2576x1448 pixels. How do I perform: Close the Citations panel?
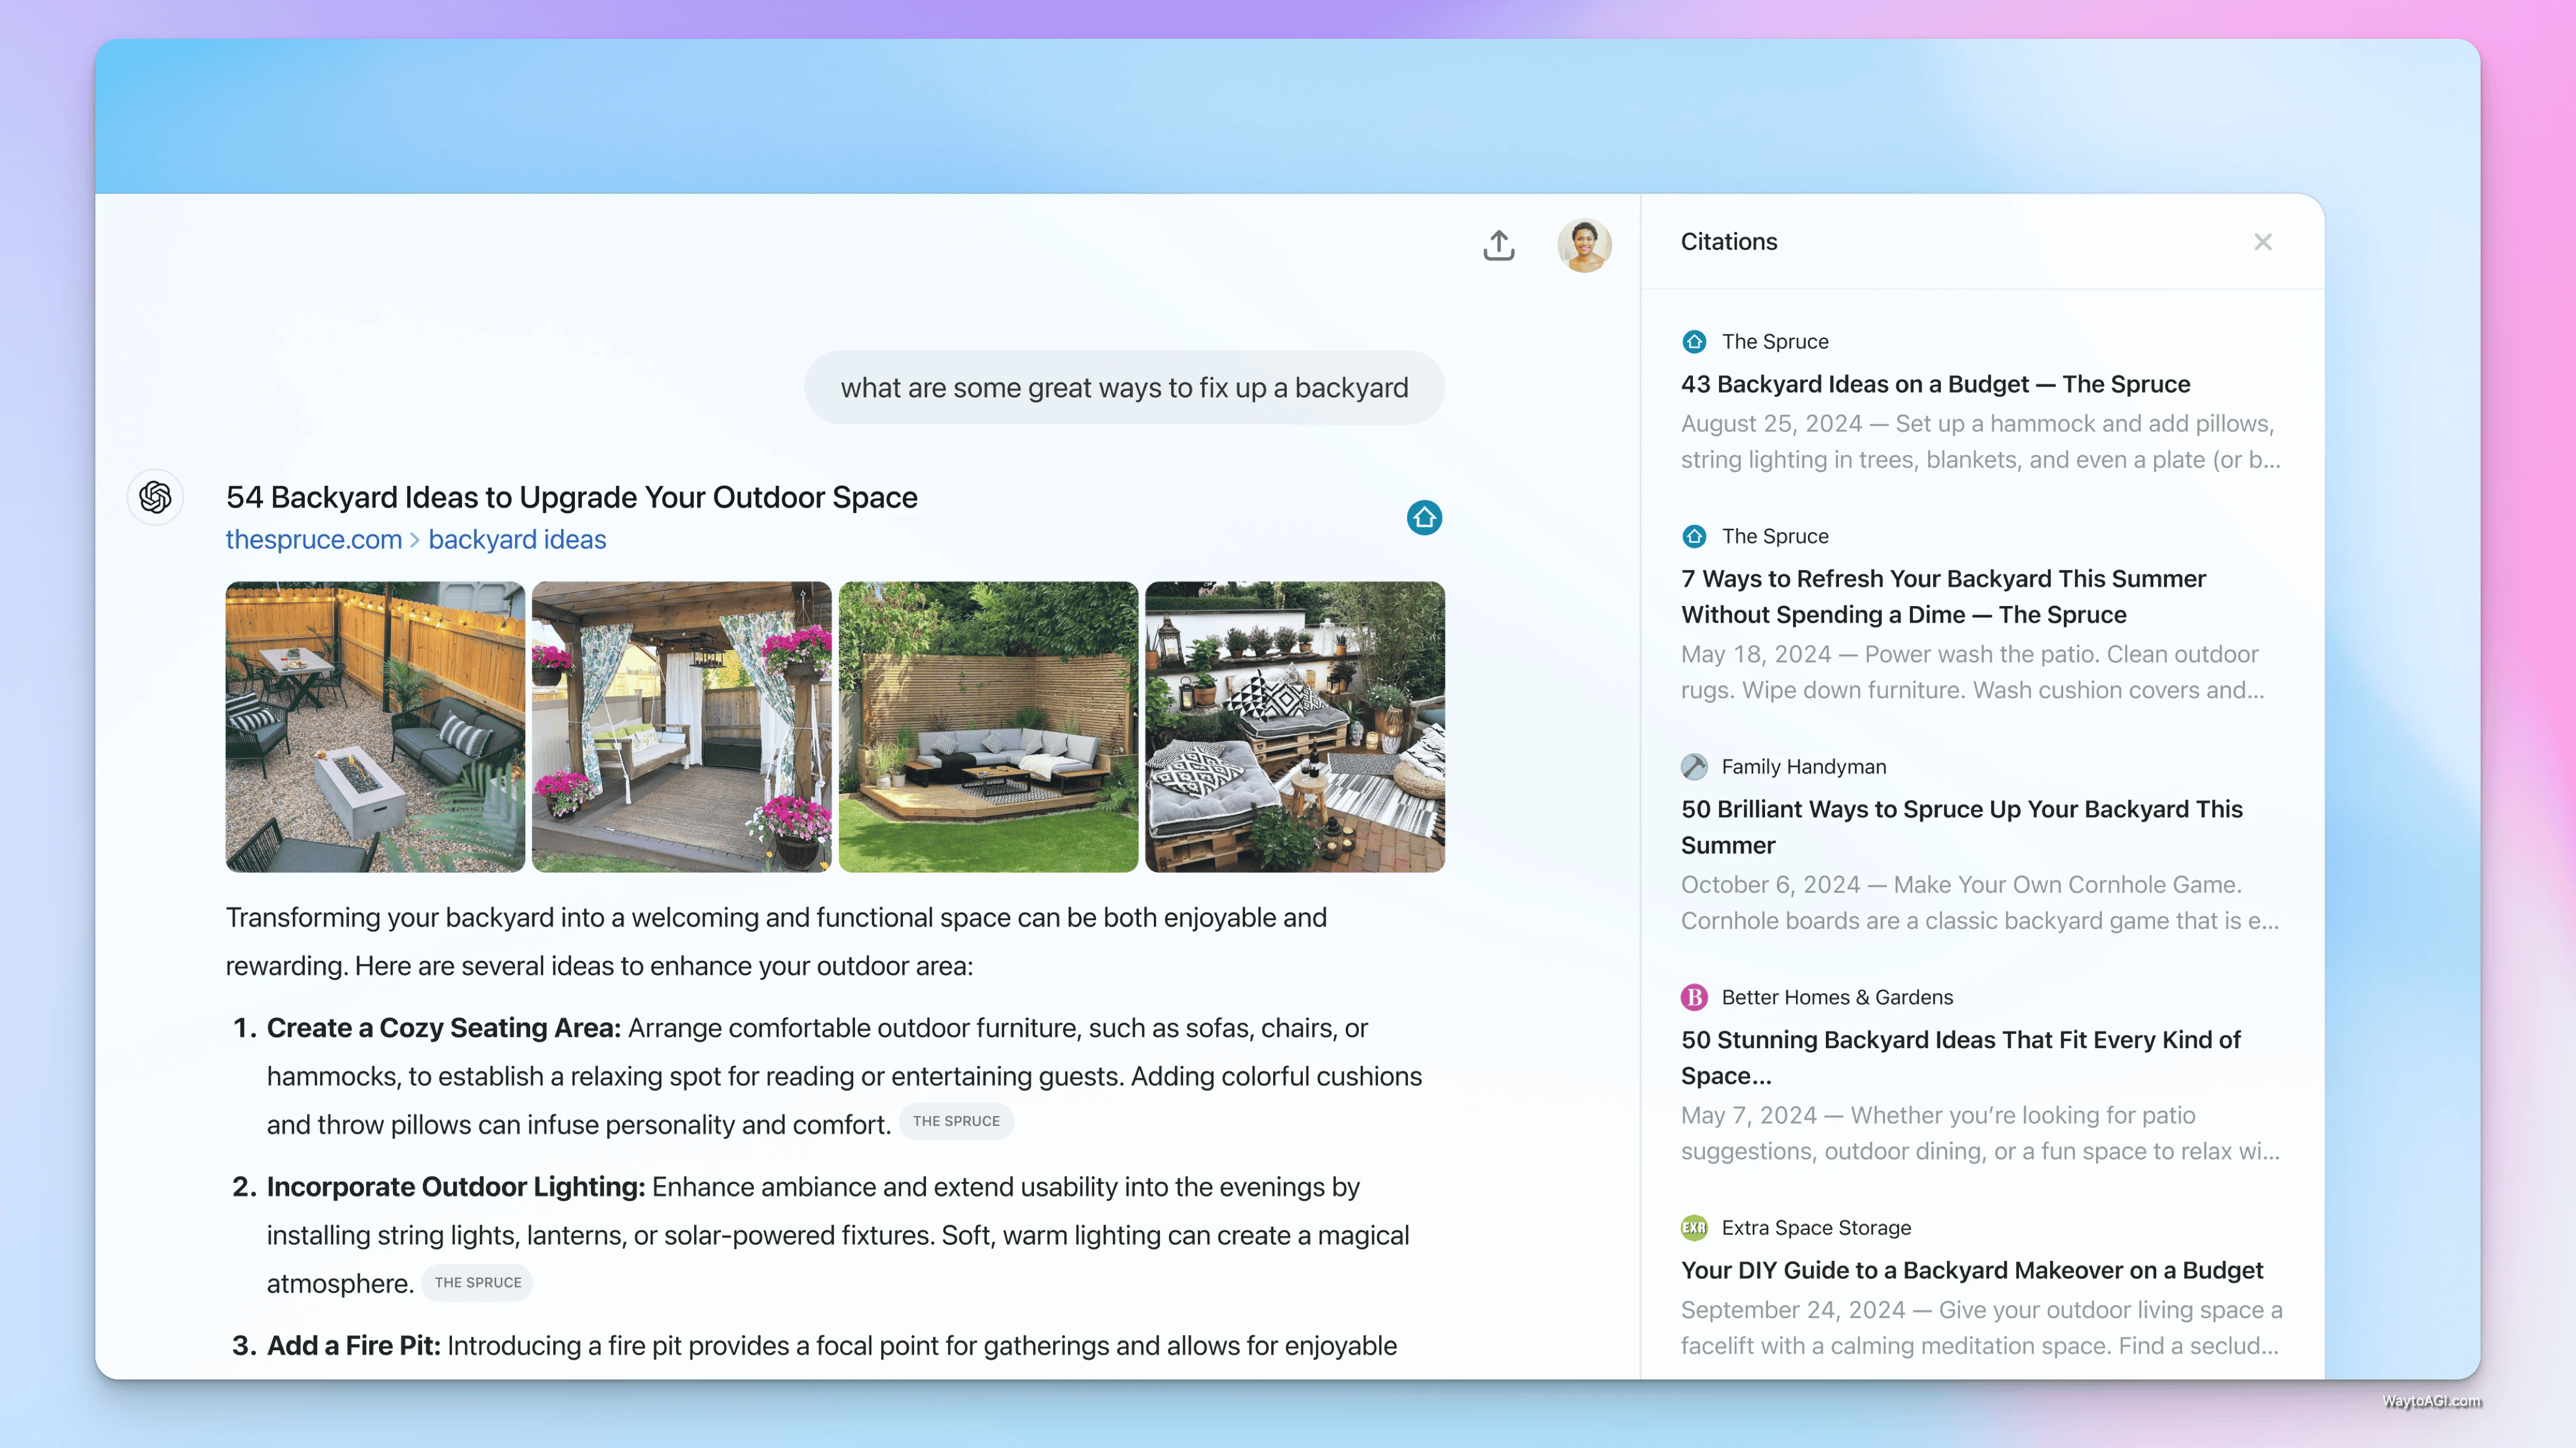coord(2262,242)
